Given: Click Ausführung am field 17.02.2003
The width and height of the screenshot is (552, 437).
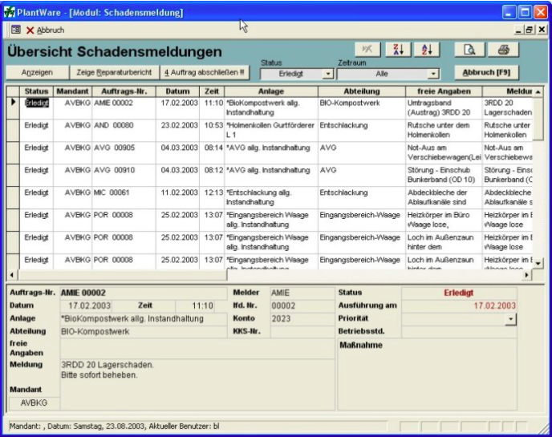Looking at the screenshot, I should point(459,305).
